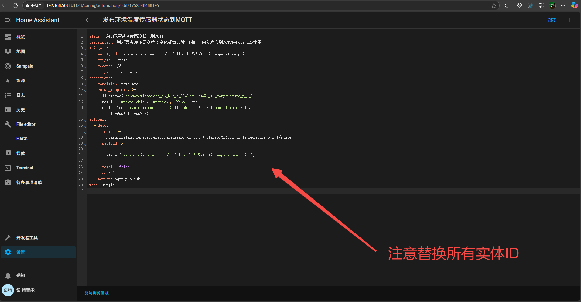Collapse the Home Assistant sidebar menu icon
The height and width of the screenshot is (302, 581).
8,20
